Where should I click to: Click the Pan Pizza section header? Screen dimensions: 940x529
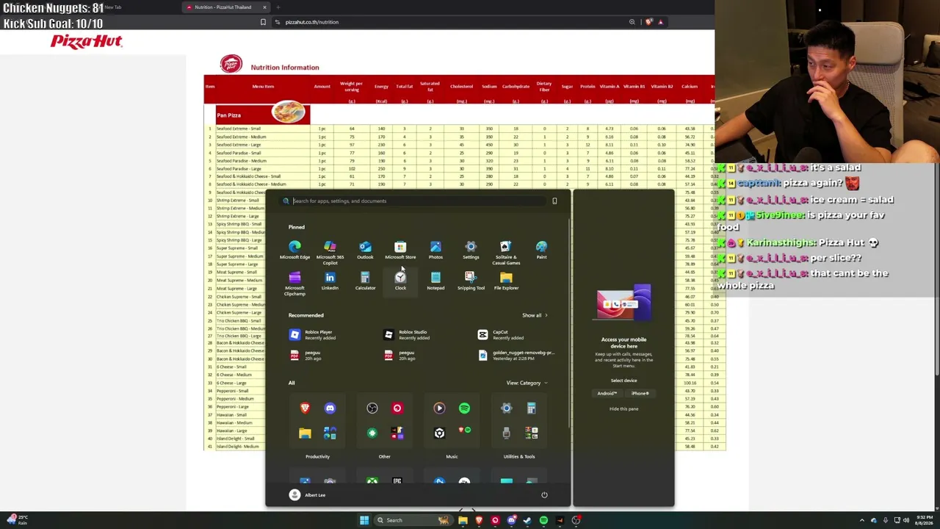point(263,115)
